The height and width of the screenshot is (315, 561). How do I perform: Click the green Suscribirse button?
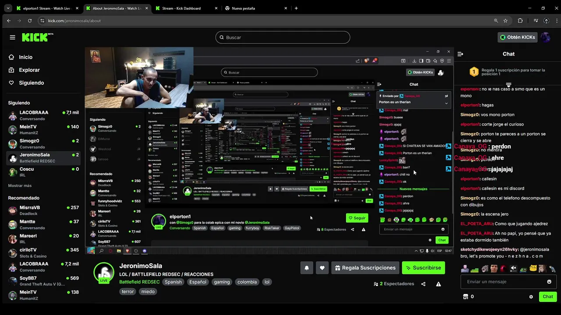click(x=423, y=268)
